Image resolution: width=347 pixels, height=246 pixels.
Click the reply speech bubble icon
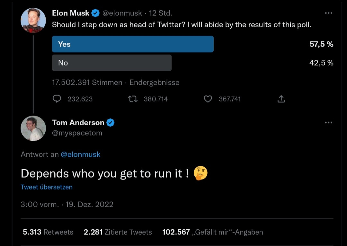(57, 99)
